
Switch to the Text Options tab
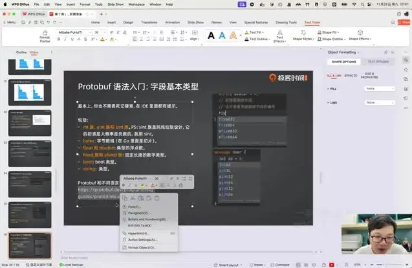tap(378, 61)
